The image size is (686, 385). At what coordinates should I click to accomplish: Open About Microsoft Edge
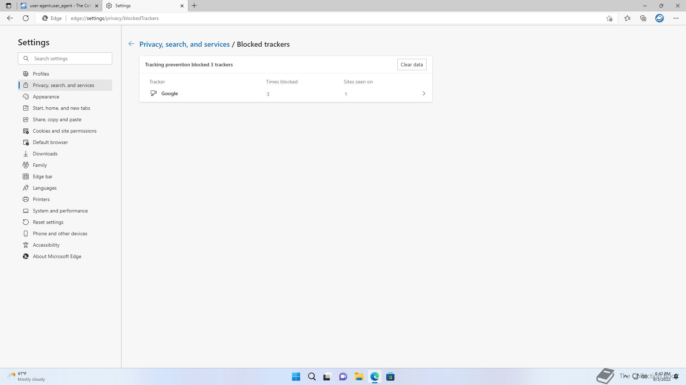click(65, 256)
